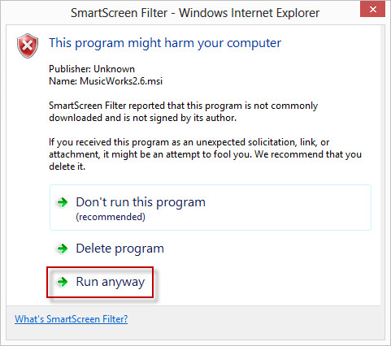Screen dimensions: 391x346
Task: Click the "unexpected solicitation" warning paragraph
Action: tap(205, 154)
